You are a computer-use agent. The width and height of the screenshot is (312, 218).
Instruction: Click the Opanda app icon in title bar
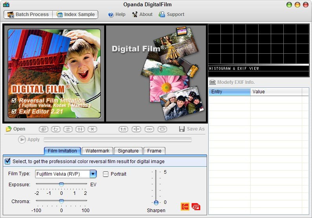[6, 4]
